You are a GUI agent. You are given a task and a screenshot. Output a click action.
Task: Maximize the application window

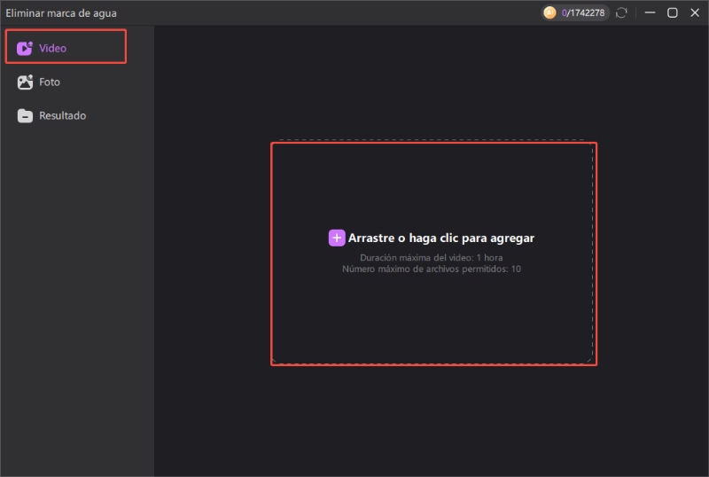point(673,12)
